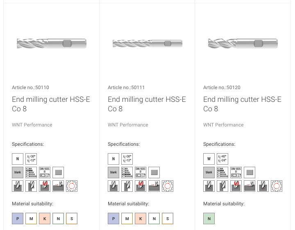
Task: Click helix angle 40° icon for article 50120
Action: 222,159
